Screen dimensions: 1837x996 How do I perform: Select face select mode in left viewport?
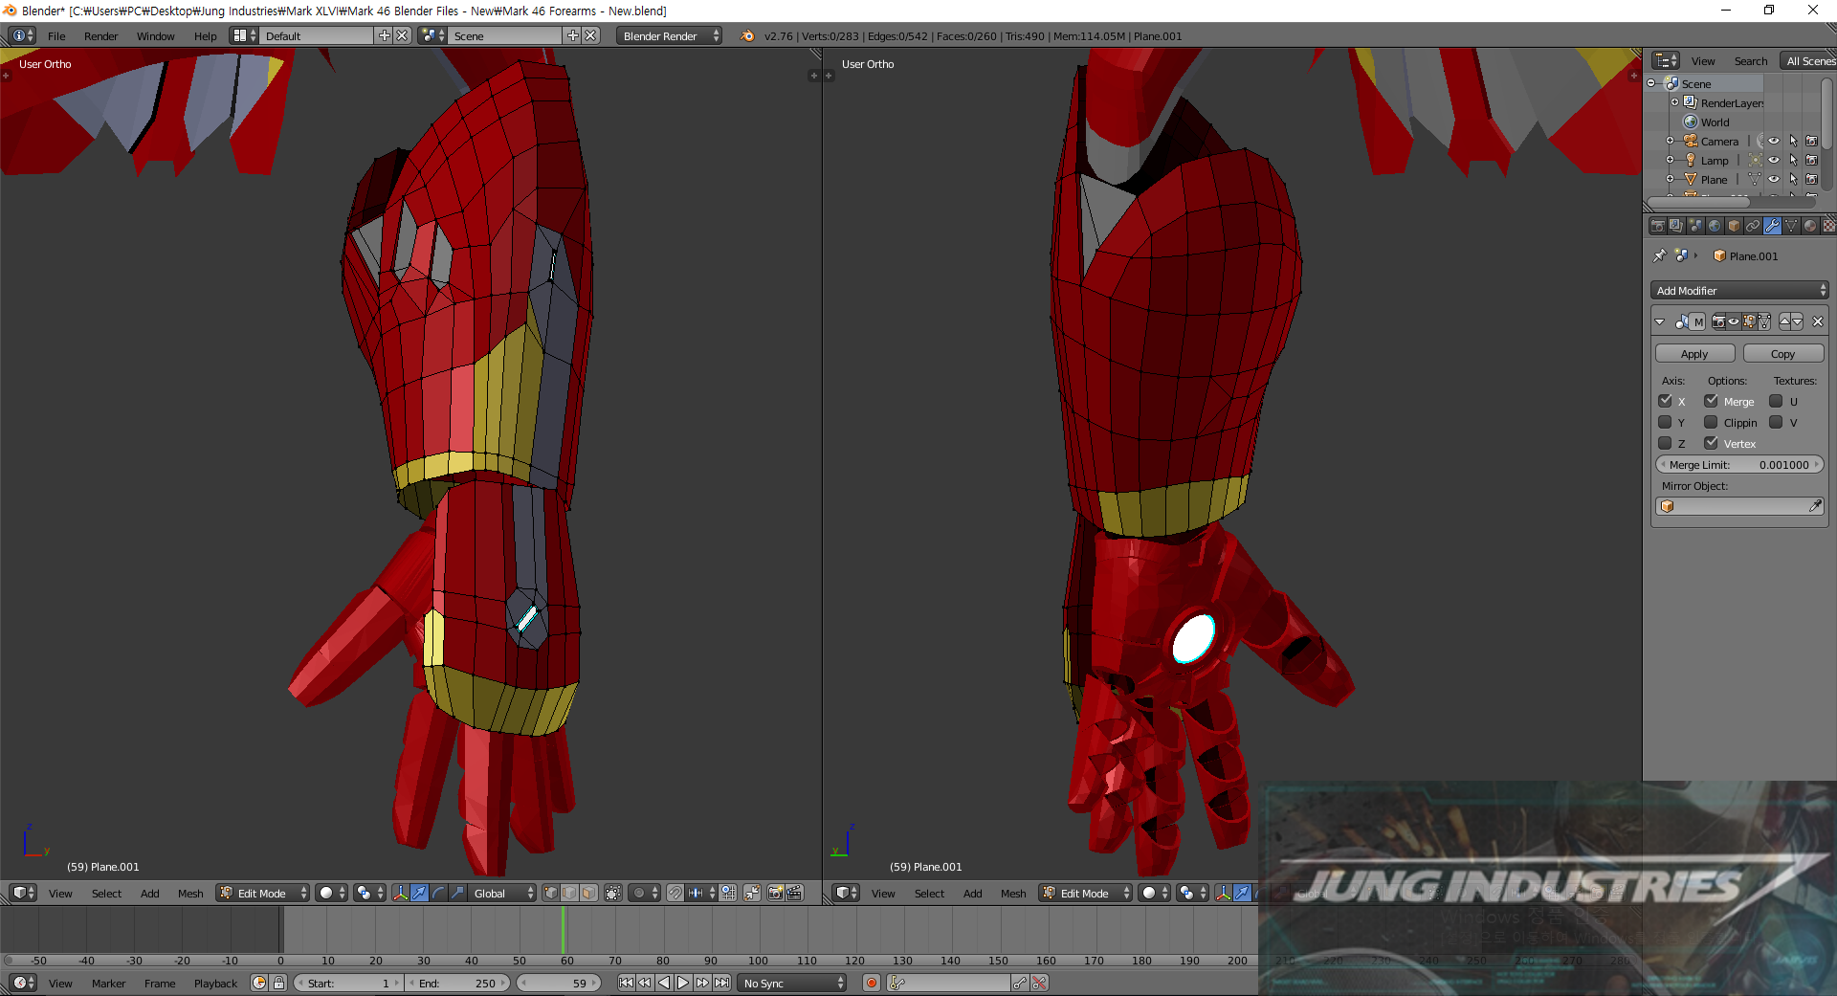point(589,893)
